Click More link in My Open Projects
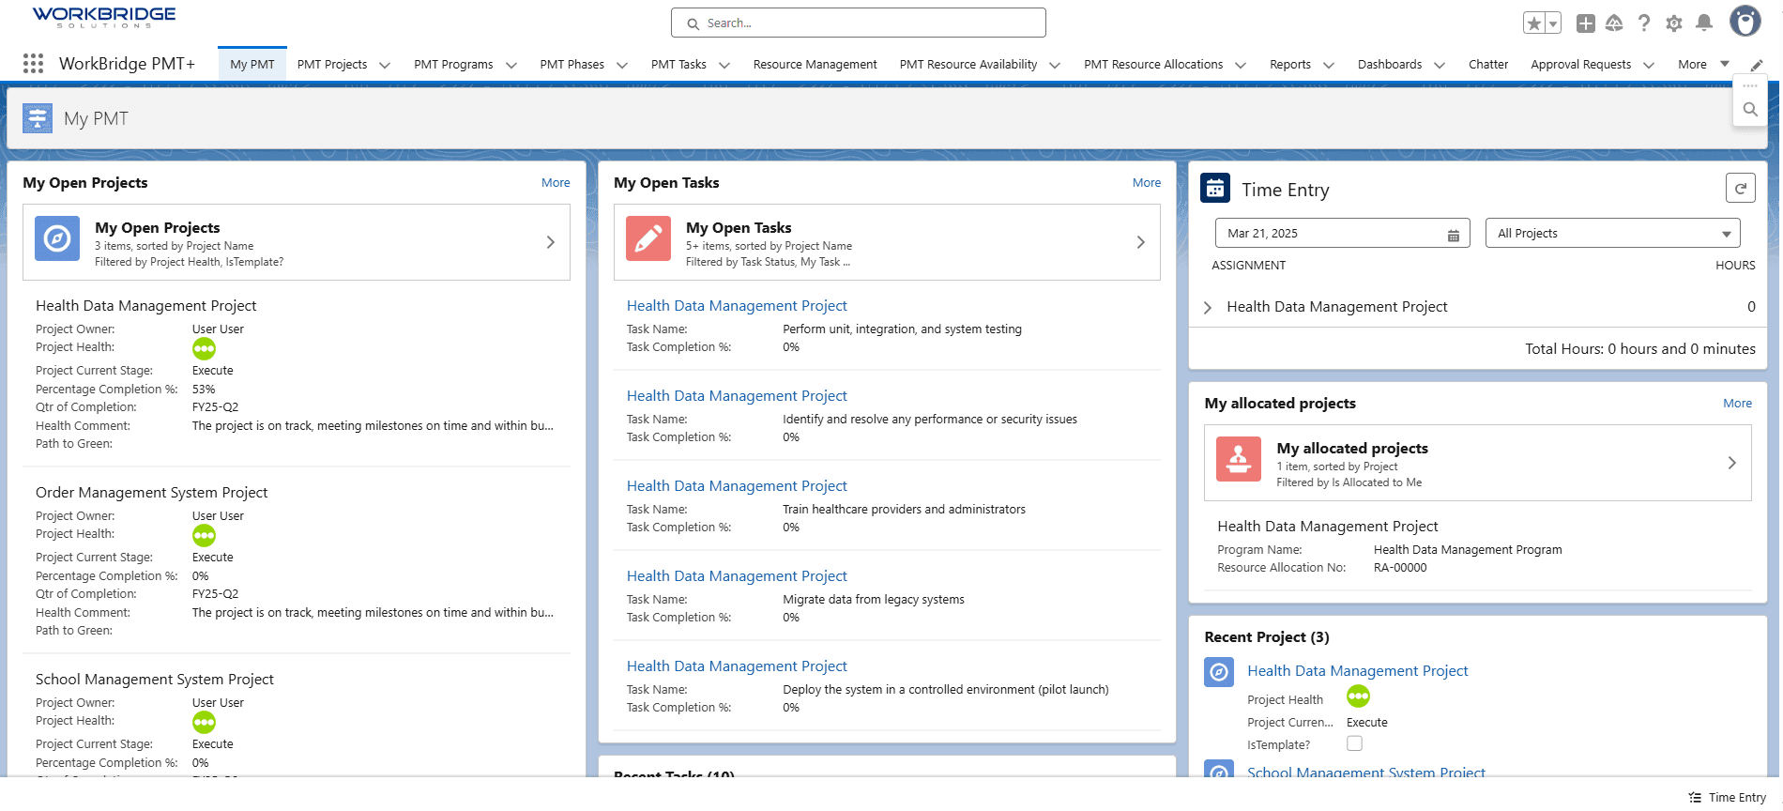Viewport: 1783px width, 811px height. [556, 183]
